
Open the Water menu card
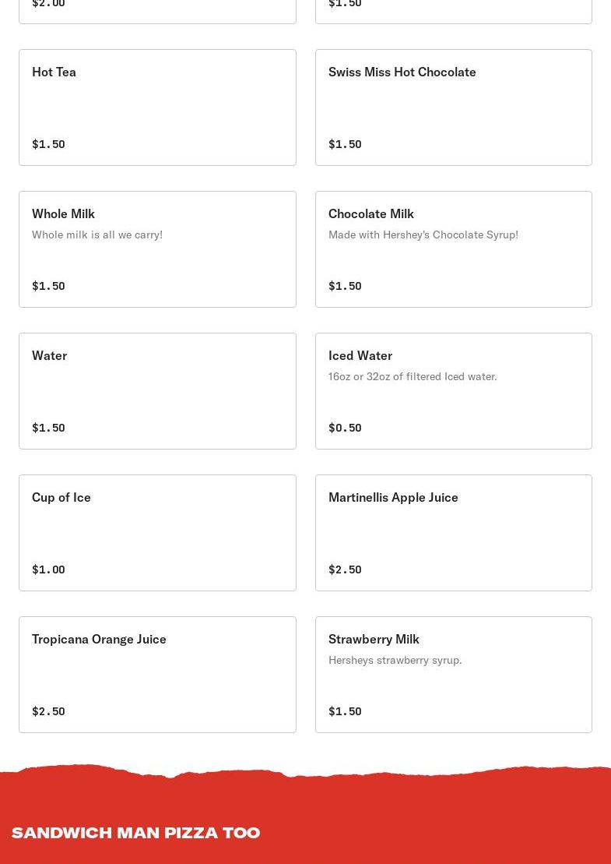click(157, 391)
